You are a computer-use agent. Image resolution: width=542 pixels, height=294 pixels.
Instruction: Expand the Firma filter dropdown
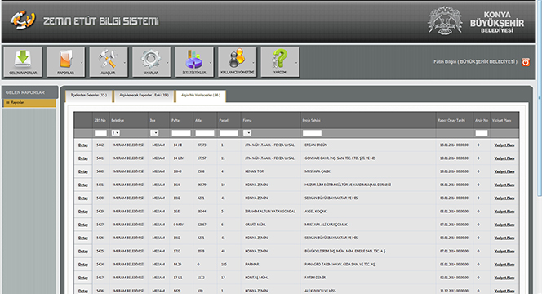pos(247,133)
